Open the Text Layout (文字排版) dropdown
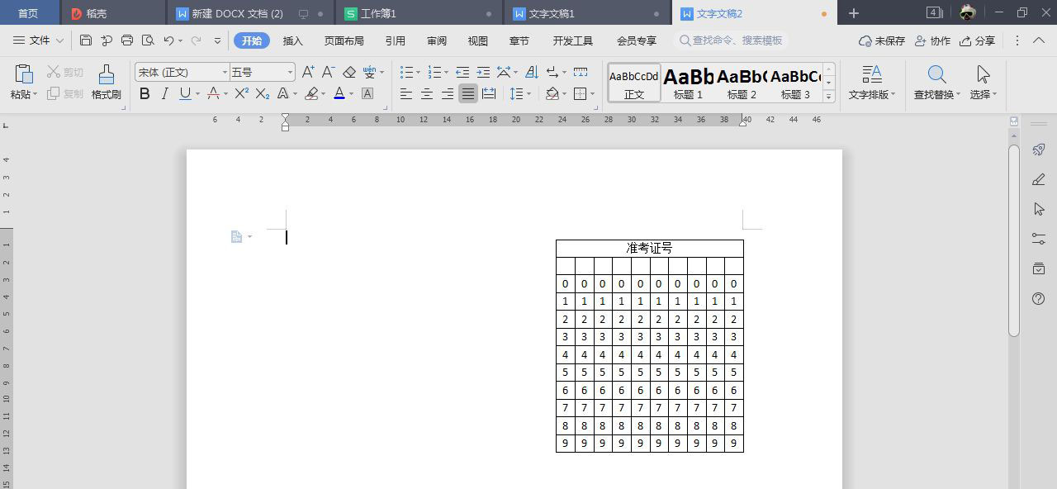1057x489 pixels. (872, 94)
